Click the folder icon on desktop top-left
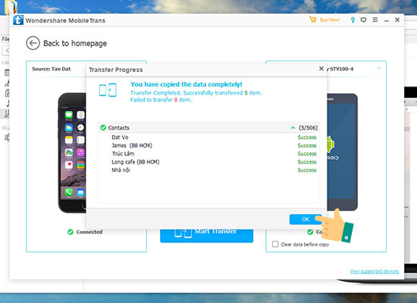Viewport: 417px width, 303px height. pyautogui.click(x=11, y=8)
